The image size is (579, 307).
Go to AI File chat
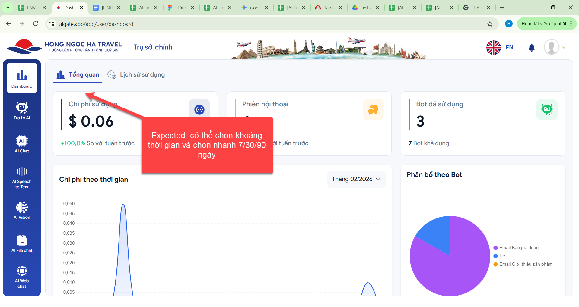coord(22,243)
